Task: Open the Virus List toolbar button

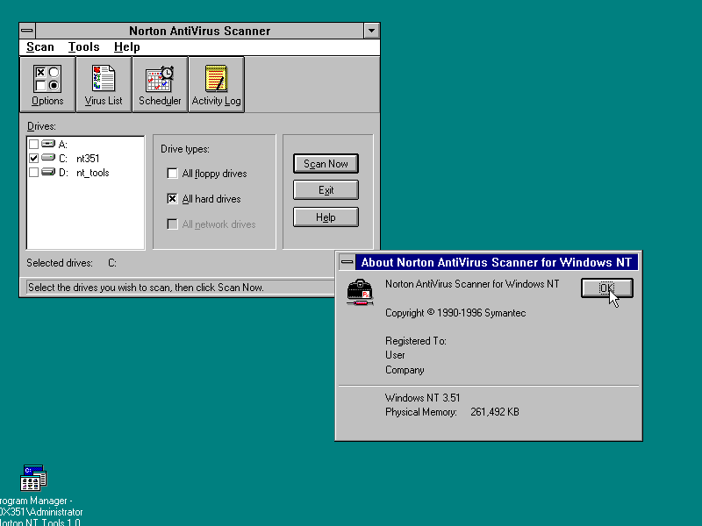Action: pos(104,84)
